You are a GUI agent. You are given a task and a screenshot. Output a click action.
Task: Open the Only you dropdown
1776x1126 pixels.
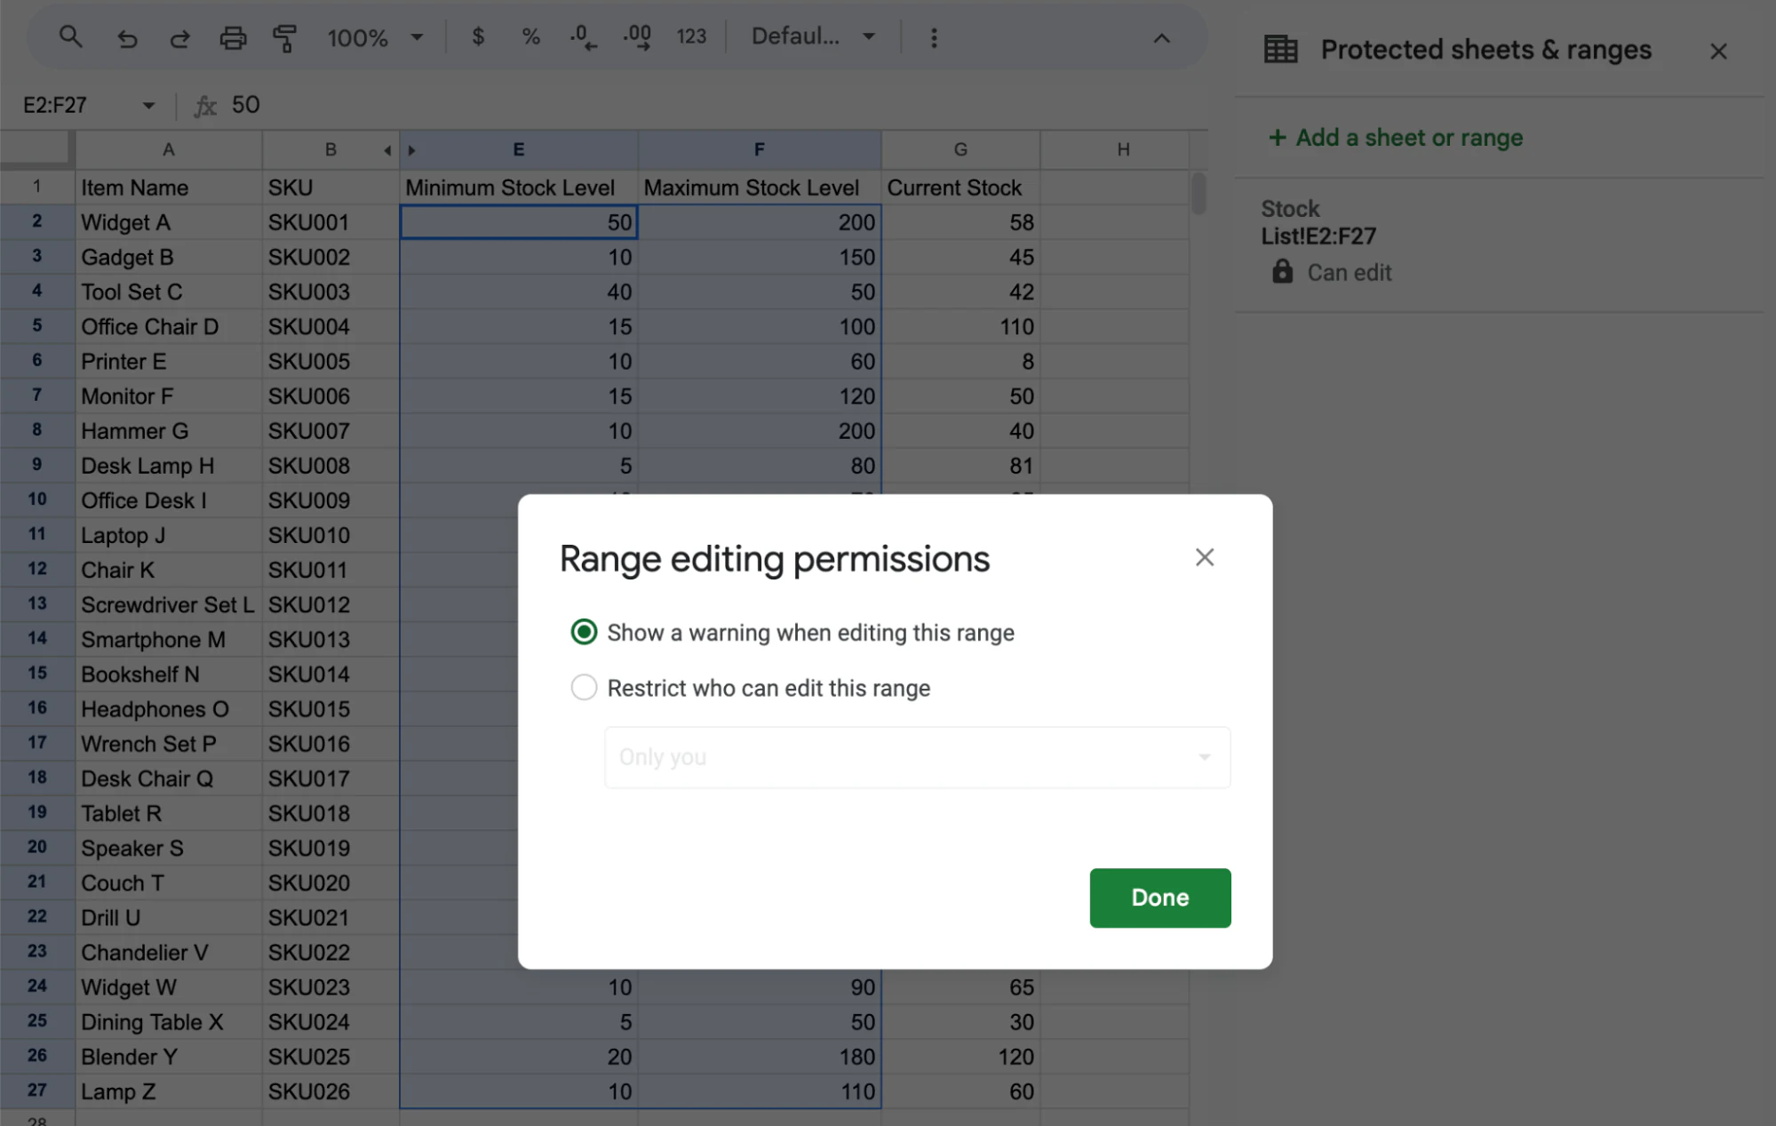click(917, 757)
